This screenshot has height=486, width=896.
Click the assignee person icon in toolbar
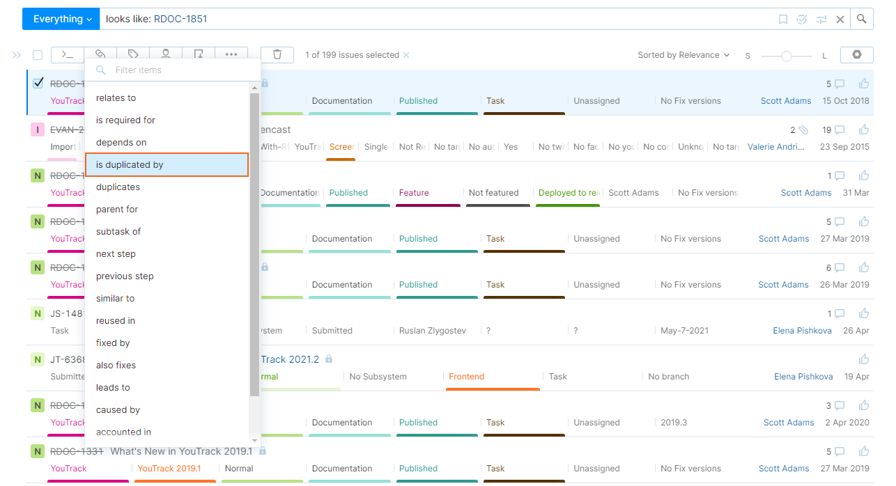pyautogui.click(x=166, y=54)
